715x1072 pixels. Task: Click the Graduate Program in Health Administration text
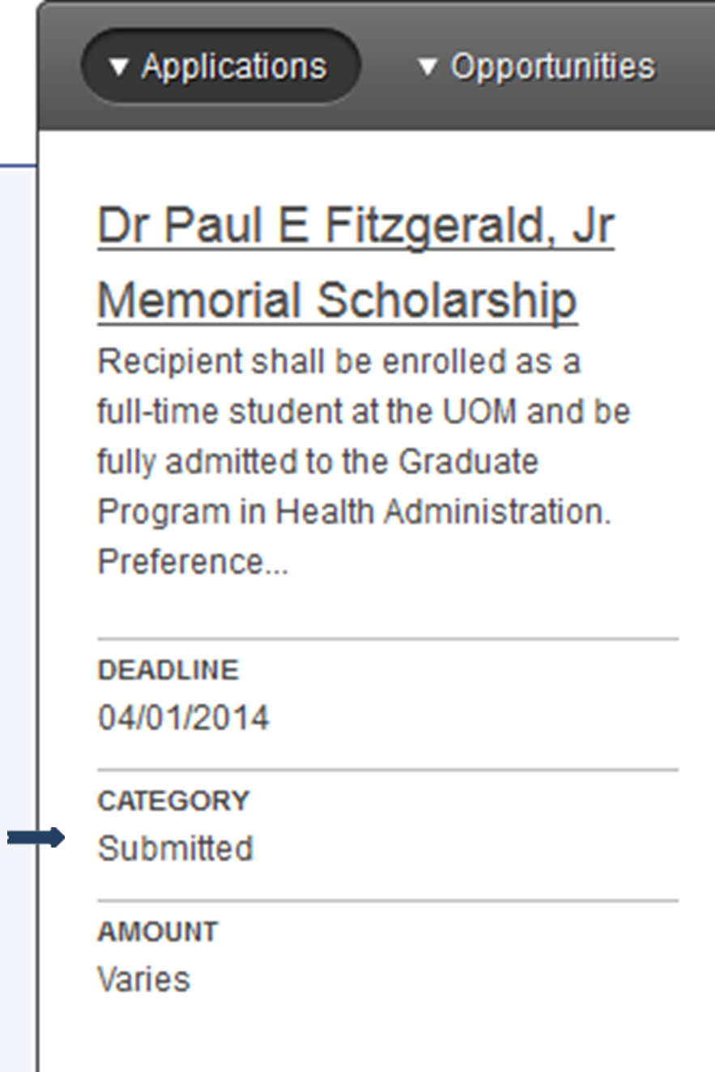tap(354, 511)
